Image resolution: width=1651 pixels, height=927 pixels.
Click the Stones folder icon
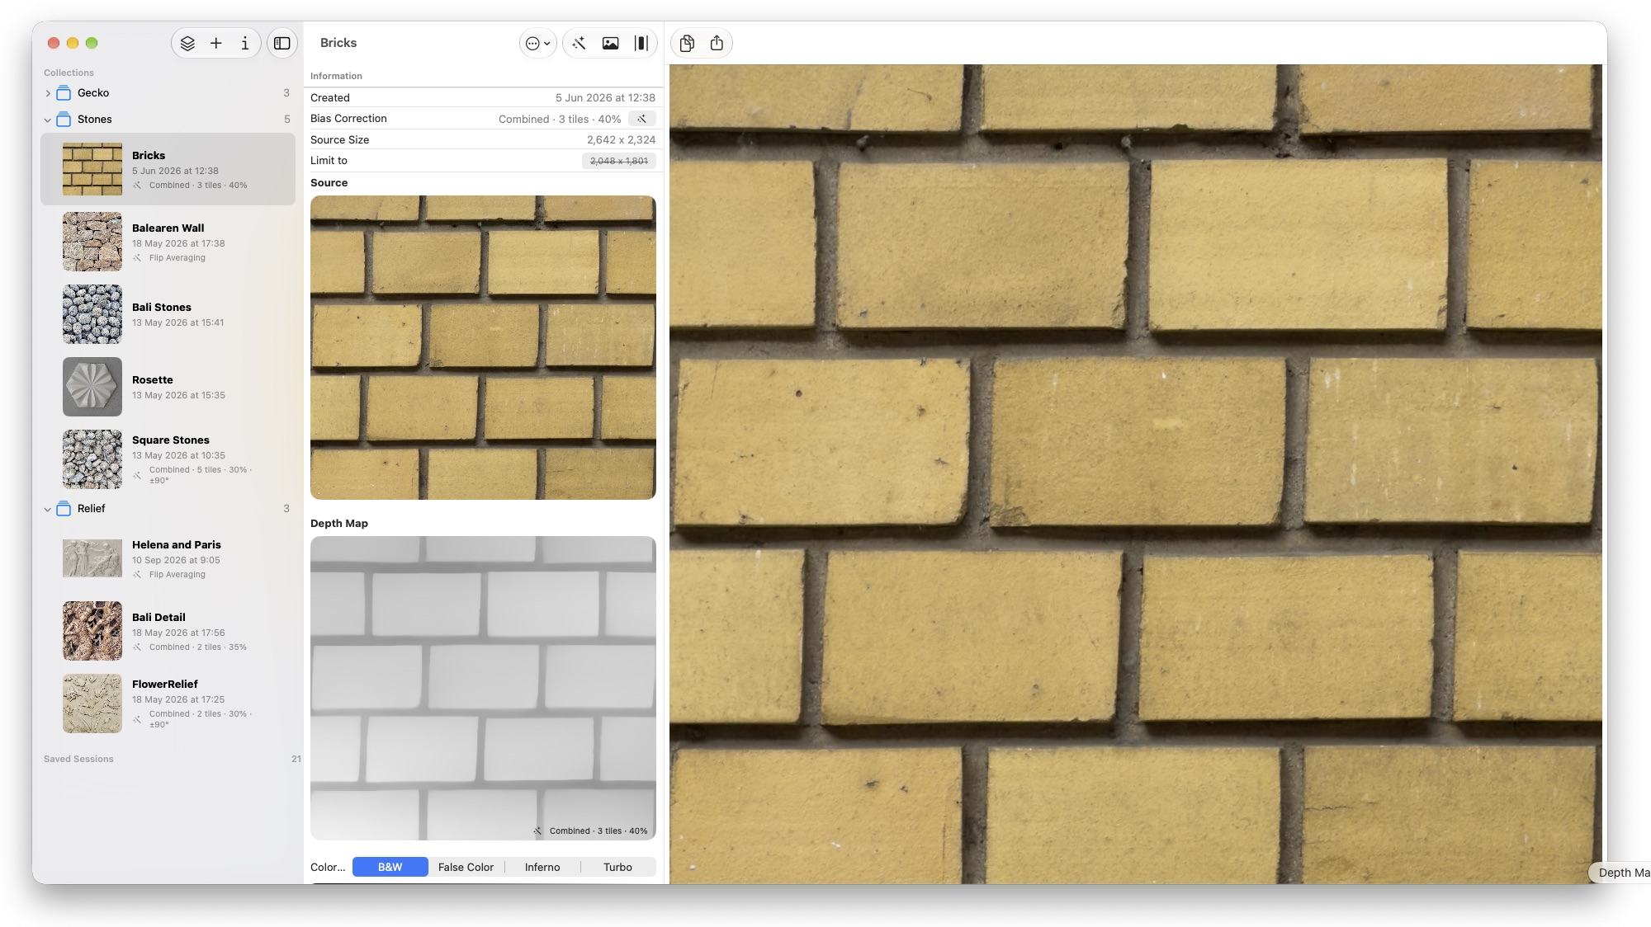[64, 120]
